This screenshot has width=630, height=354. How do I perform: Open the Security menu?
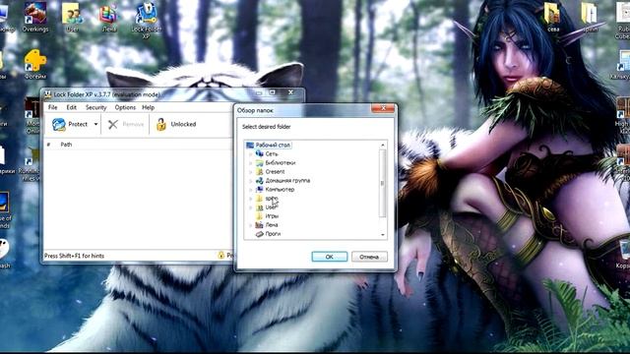pos(96,107)
